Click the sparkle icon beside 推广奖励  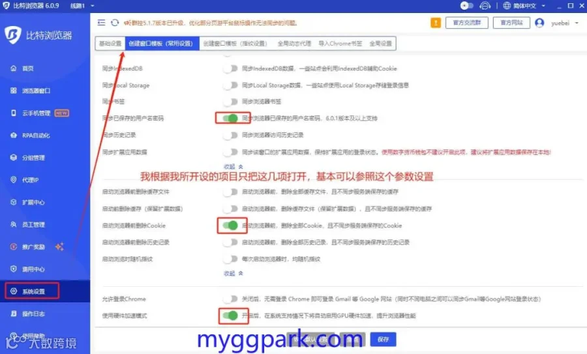pos(59,246)
